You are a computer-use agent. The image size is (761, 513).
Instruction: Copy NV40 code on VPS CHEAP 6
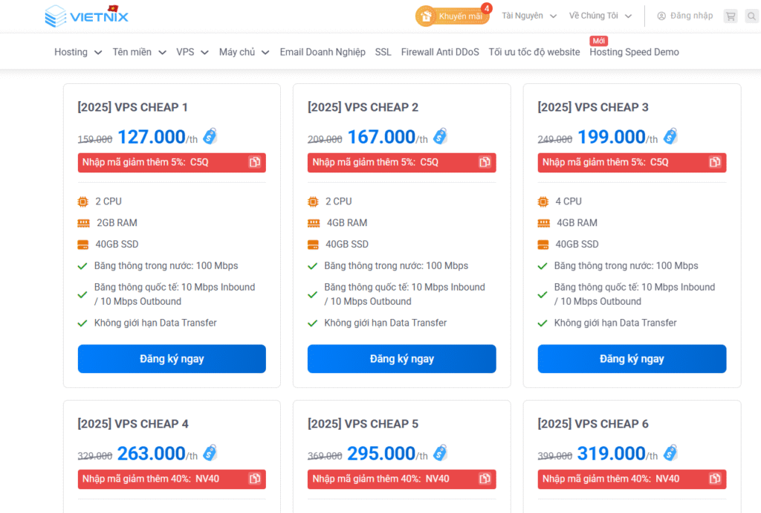tap(715, 479)
